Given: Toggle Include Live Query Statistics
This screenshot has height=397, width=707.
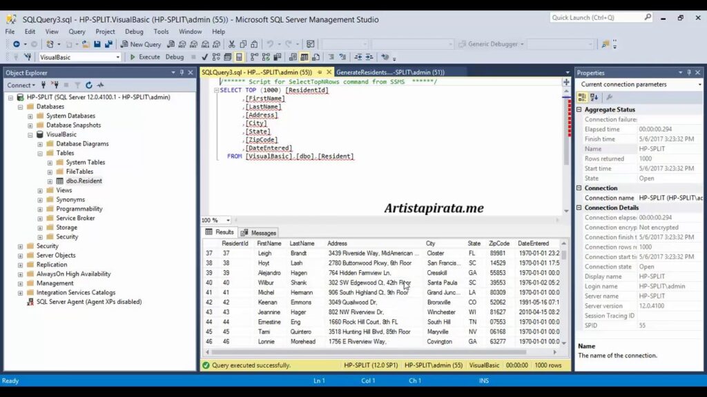Looking at the screenshot, I should point(266,57).
